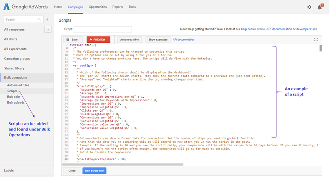Select All campaigns in sidebar
The image size is (330, 177).
(14, 29)
